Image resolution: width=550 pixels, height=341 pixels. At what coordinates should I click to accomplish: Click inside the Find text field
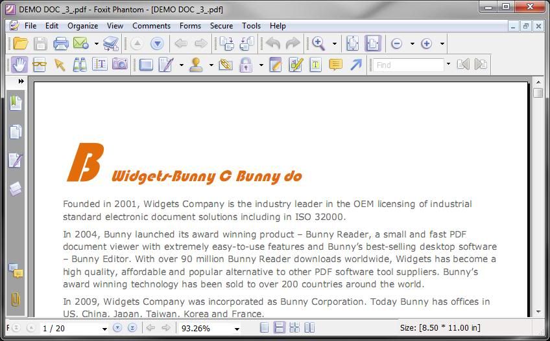tap(407, 65)
